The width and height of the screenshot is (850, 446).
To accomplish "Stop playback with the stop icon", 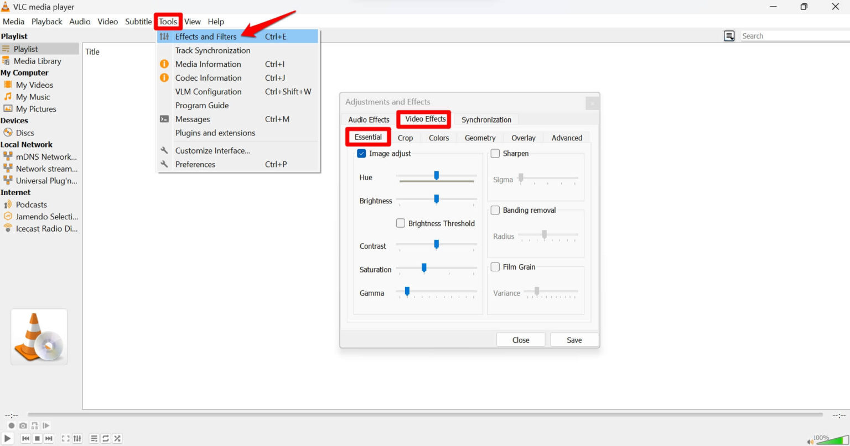I will click(37, 438).
